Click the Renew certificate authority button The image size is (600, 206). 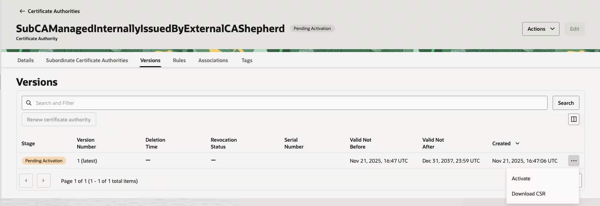(x=59, y=120)
